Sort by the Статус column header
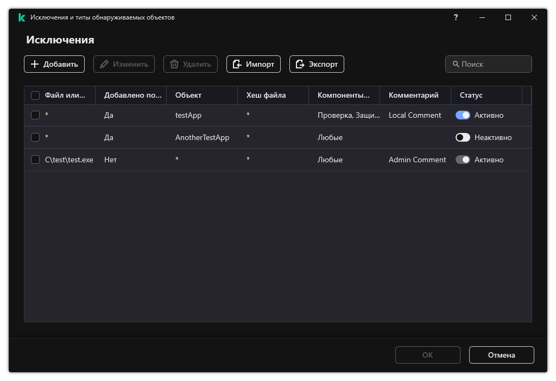The height and width of the screenshot is (381, 556). point(471,95)
